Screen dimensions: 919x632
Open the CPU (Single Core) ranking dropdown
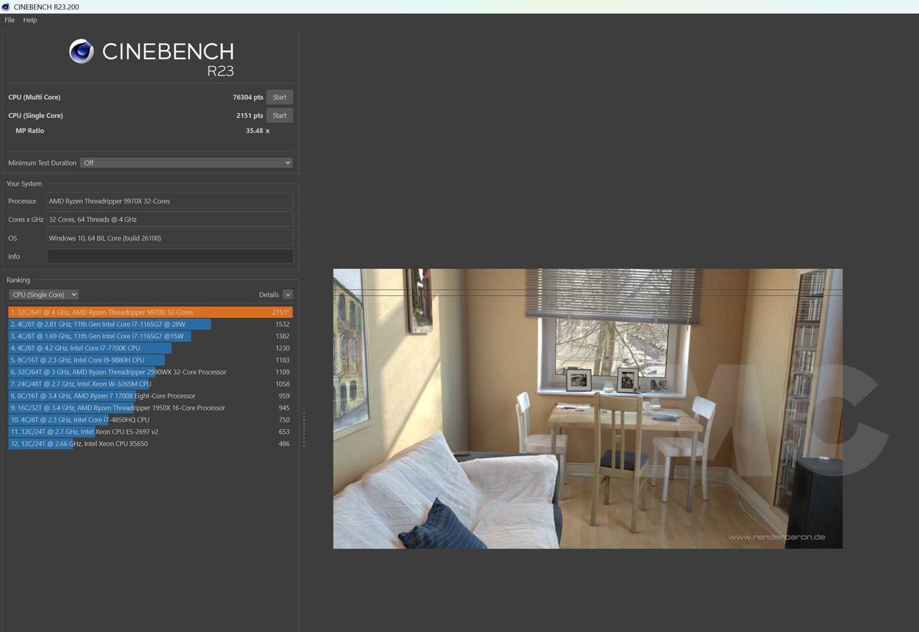click(44, 294)
